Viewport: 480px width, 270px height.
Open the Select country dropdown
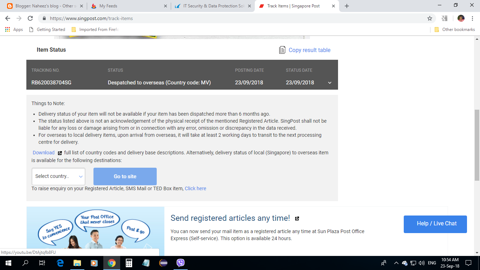[x=58, y=176]
